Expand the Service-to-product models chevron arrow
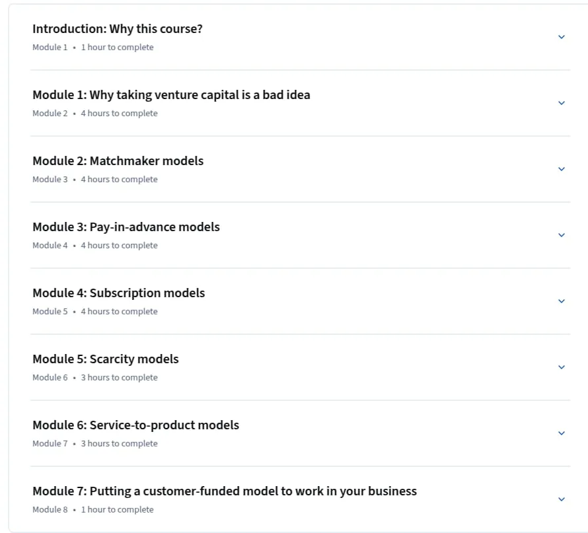This screenshot has height=533, width=588. pos(562,433)
